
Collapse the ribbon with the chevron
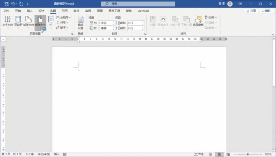273,34
